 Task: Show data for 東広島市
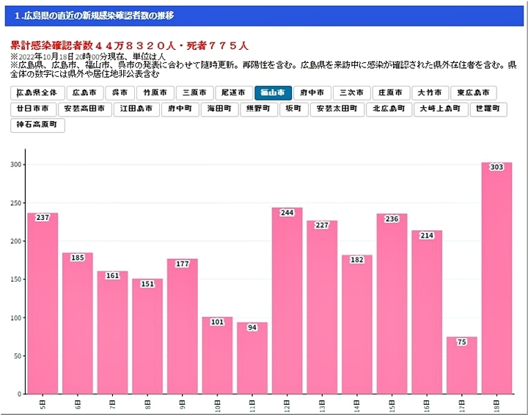473,93
